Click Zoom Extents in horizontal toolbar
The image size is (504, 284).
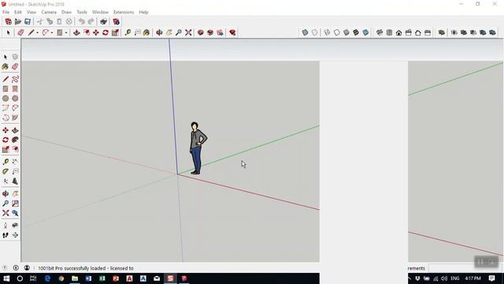188,32
